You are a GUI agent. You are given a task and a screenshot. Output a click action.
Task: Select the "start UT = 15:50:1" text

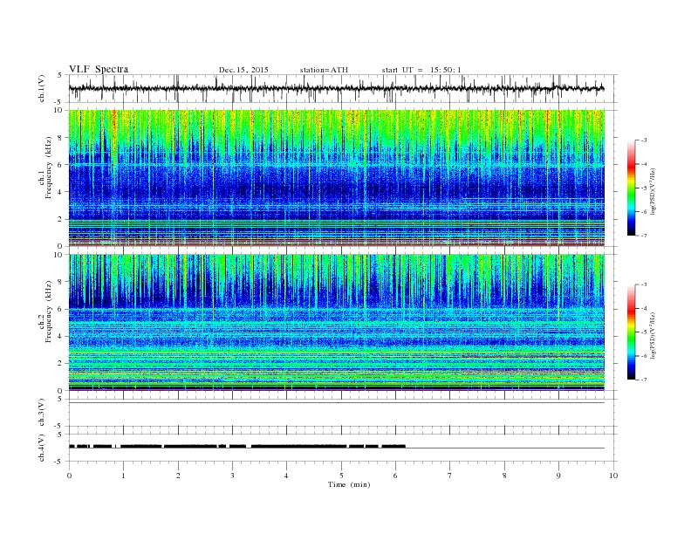coord(421,70)
